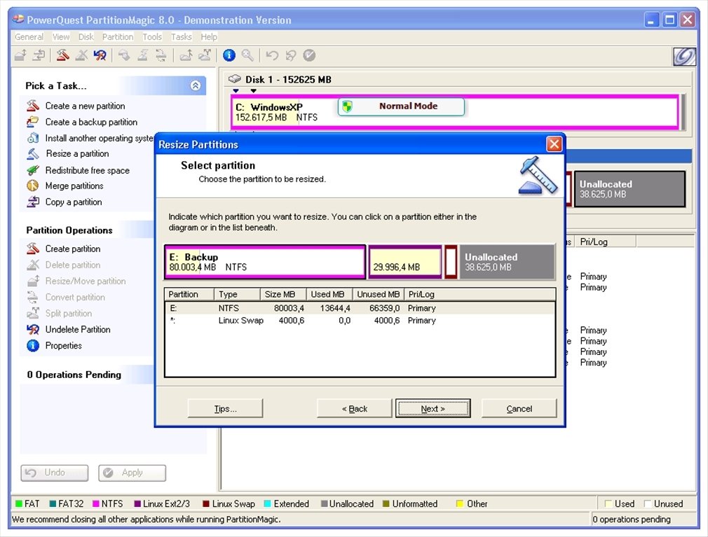708x537 pixels.
Task: Click the Used MB column header
Action: click(x=329, y=295)
